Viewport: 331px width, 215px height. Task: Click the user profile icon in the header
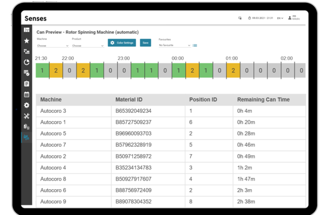[290, 18]
